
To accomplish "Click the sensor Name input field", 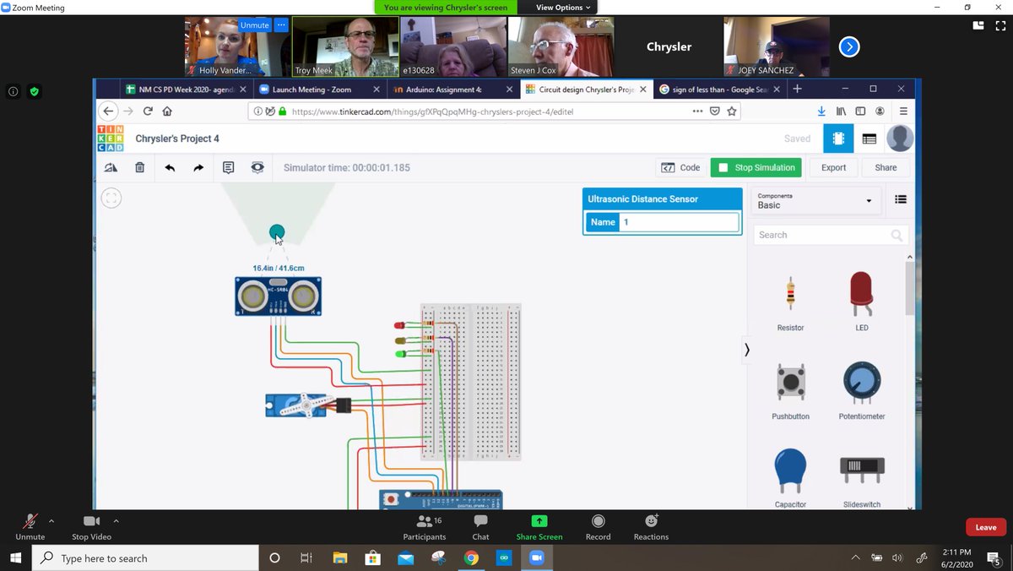I will pyautogui.click(x=680, y=222).
